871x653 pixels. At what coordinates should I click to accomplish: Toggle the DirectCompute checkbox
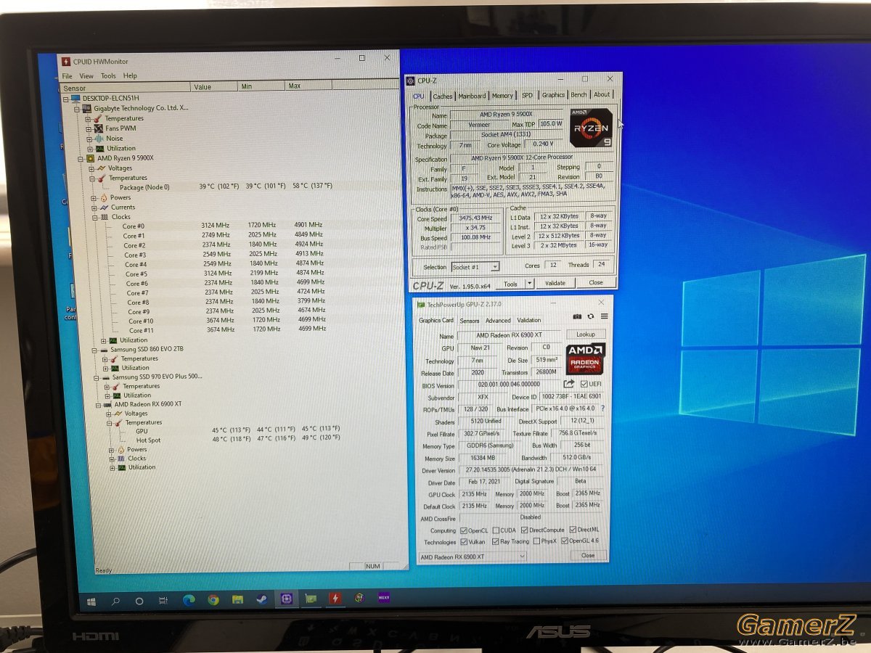(x=525, y=530)
